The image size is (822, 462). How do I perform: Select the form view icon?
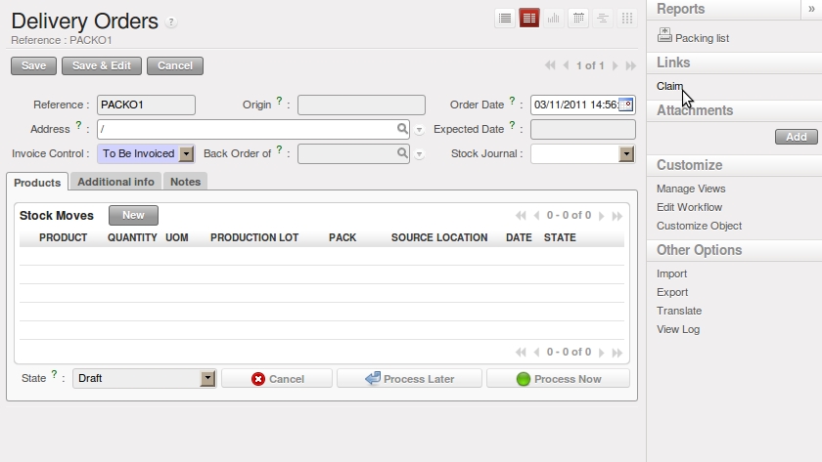pyautogui.click(x=529, y=18)
